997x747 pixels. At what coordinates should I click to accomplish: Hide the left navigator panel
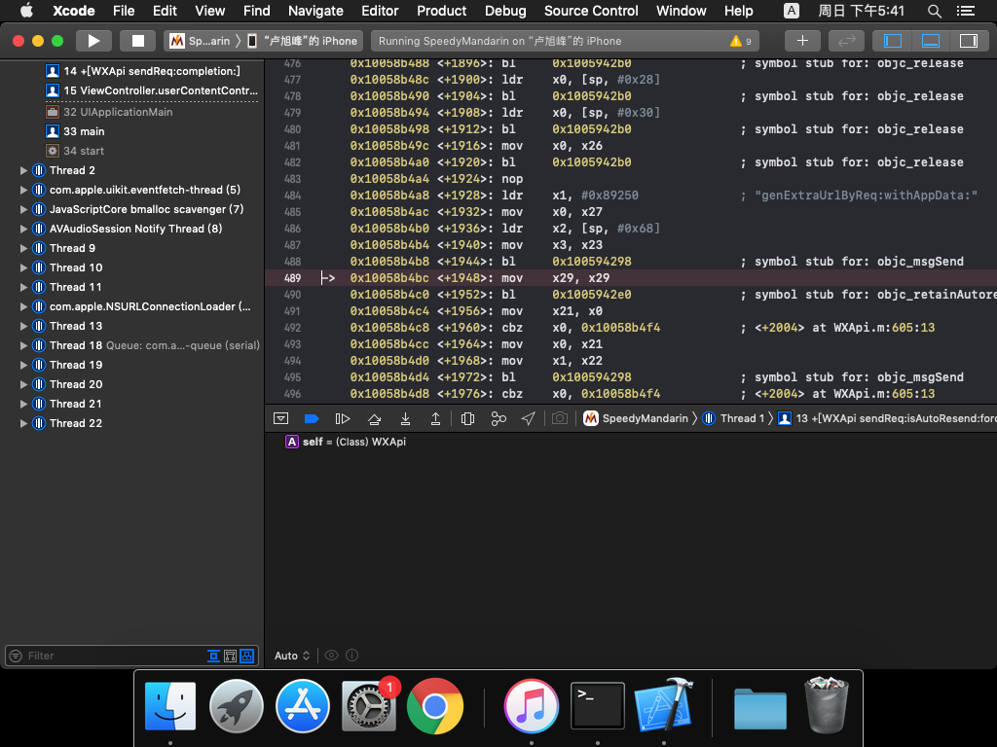[x=892, y=41]
